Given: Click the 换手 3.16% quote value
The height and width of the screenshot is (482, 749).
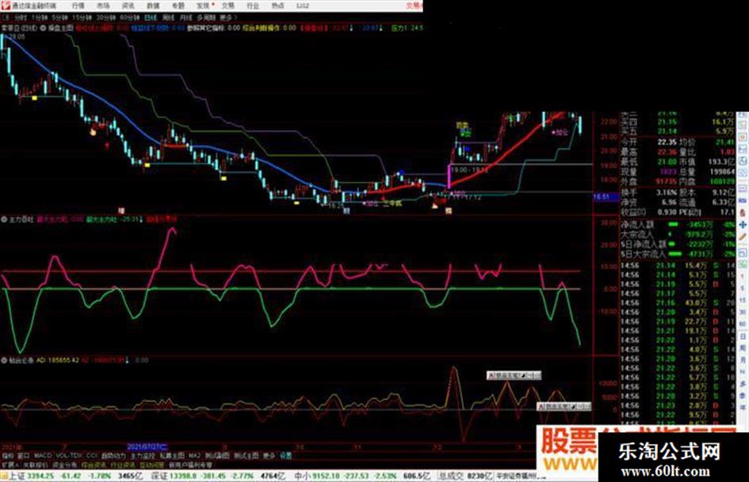Looking at the screenshot, I should 667,192.
